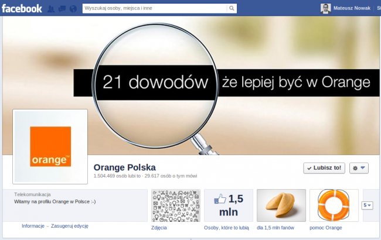This screenshot has height=240, width=381.
Task: Open the Orange cover photo
Action: pyautogui.click(x=190, y=85)
